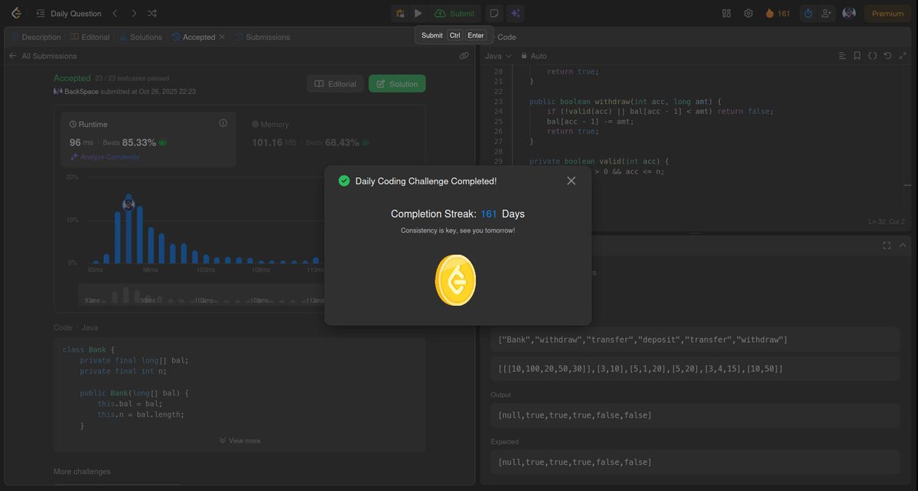
Task: Click the avatar marker on runtime chart
Action: [129, 204]
